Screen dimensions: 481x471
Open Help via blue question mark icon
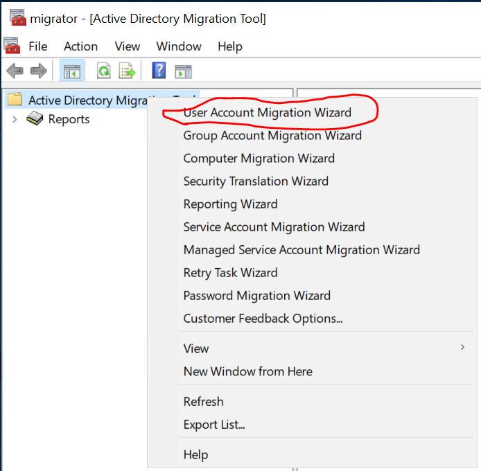[x=159, y=70]
